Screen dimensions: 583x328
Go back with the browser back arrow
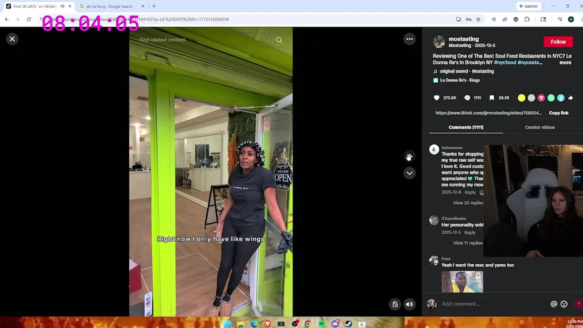[7, 20]
